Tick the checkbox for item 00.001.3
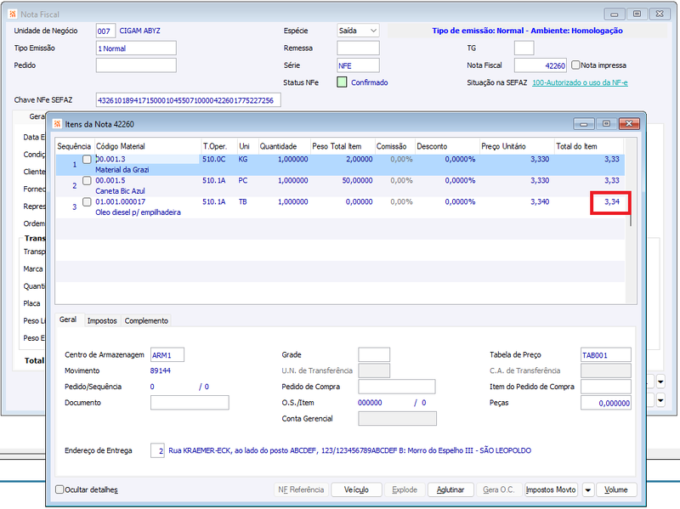 (x=87, y=159)
